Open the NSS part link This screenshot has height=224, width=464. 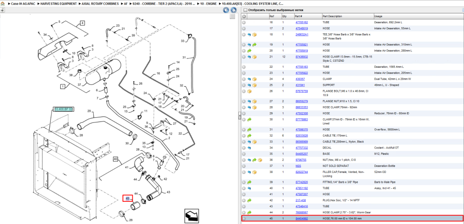(x=298, y=166)
